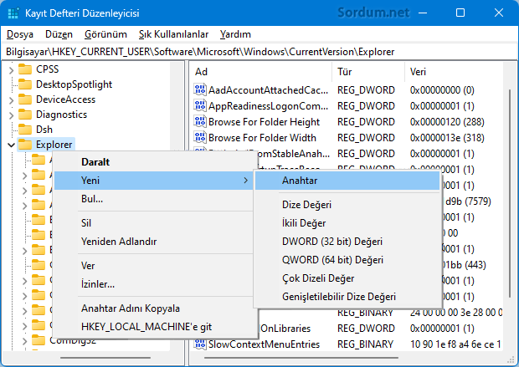
Task: Select the DesktopSpotlight tree item
Action: 75,84
